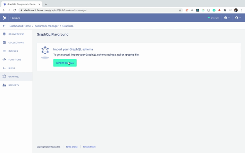Click 'GraphQL Playground' page title

point(52,34)
